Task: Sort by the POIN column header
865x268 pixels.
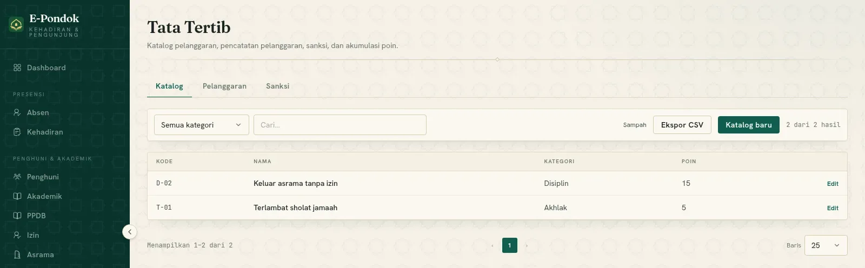Action: (x=689, y=162)
